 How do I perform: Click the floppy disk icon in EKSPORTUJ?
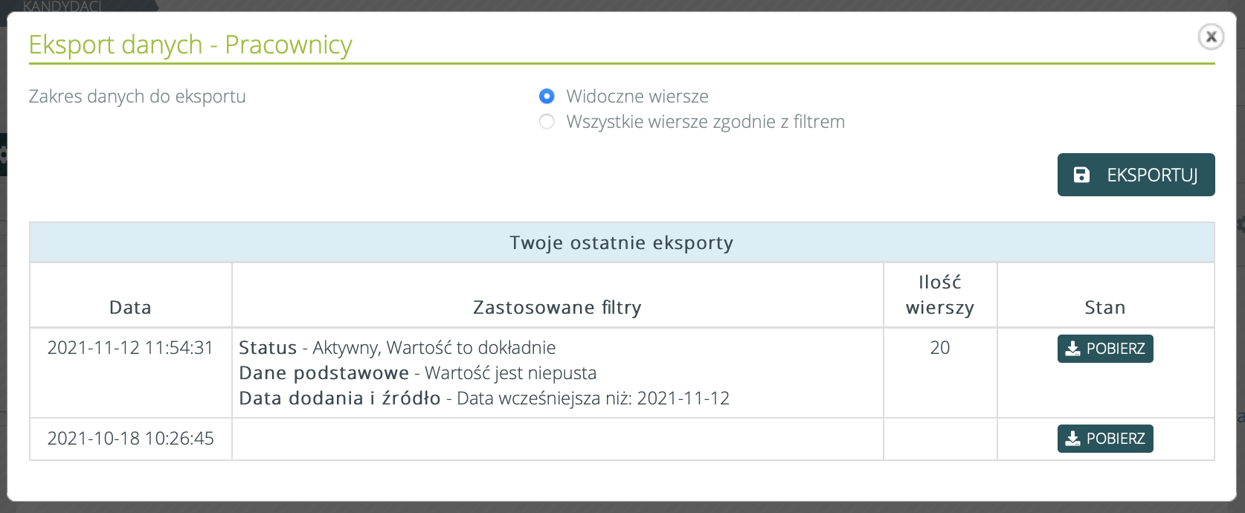1081,175
